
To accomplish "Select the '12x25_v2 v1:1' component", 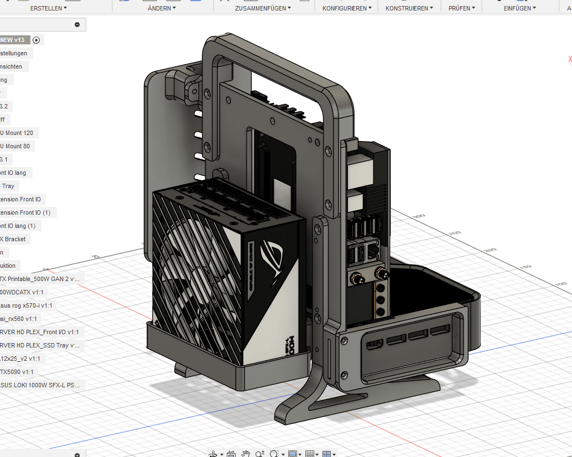I will coord(22,359).
